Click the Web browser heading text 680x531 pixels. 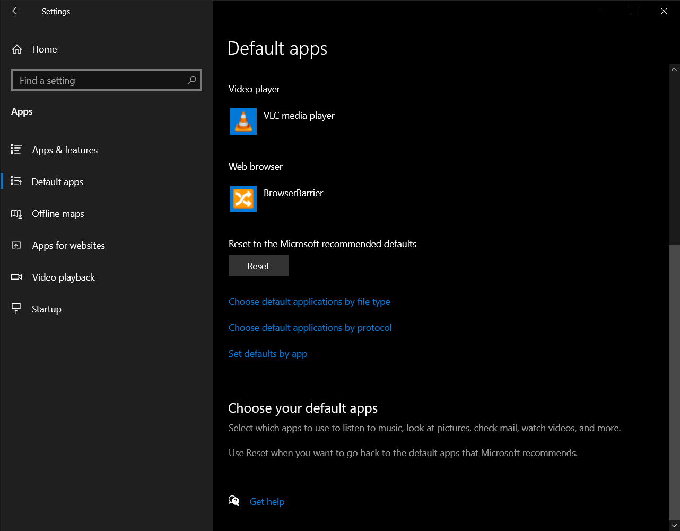coord(256,167)
